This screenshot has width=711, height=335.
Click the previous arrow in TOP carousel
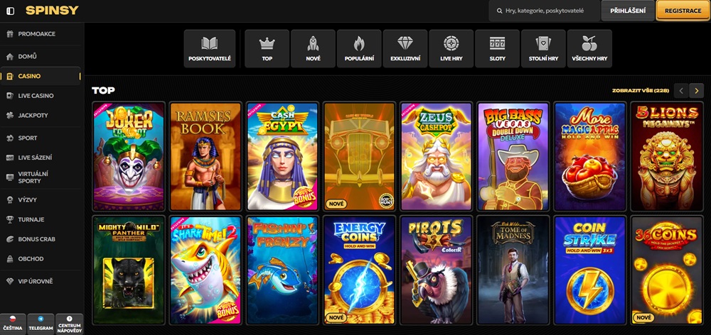point(681,91)
